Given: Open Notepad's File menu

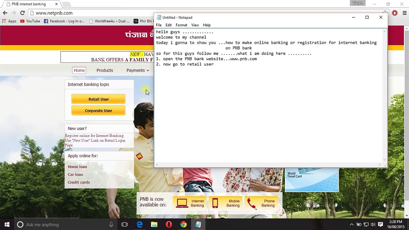Looking at the screenshot, I should pyautogui.click(x=158, y=25).
